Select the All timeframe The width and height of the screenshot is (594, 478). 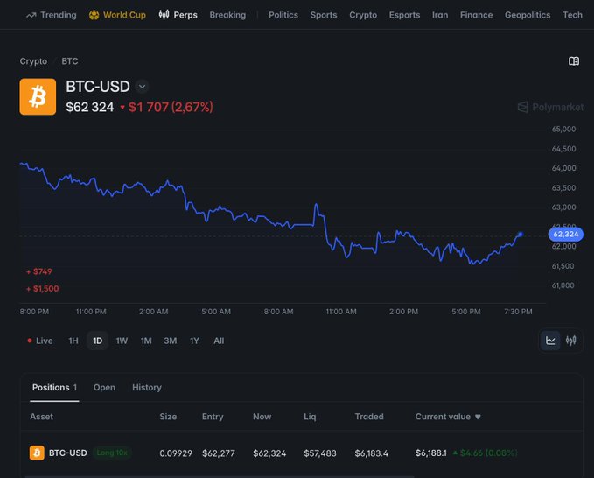[219, 341]
